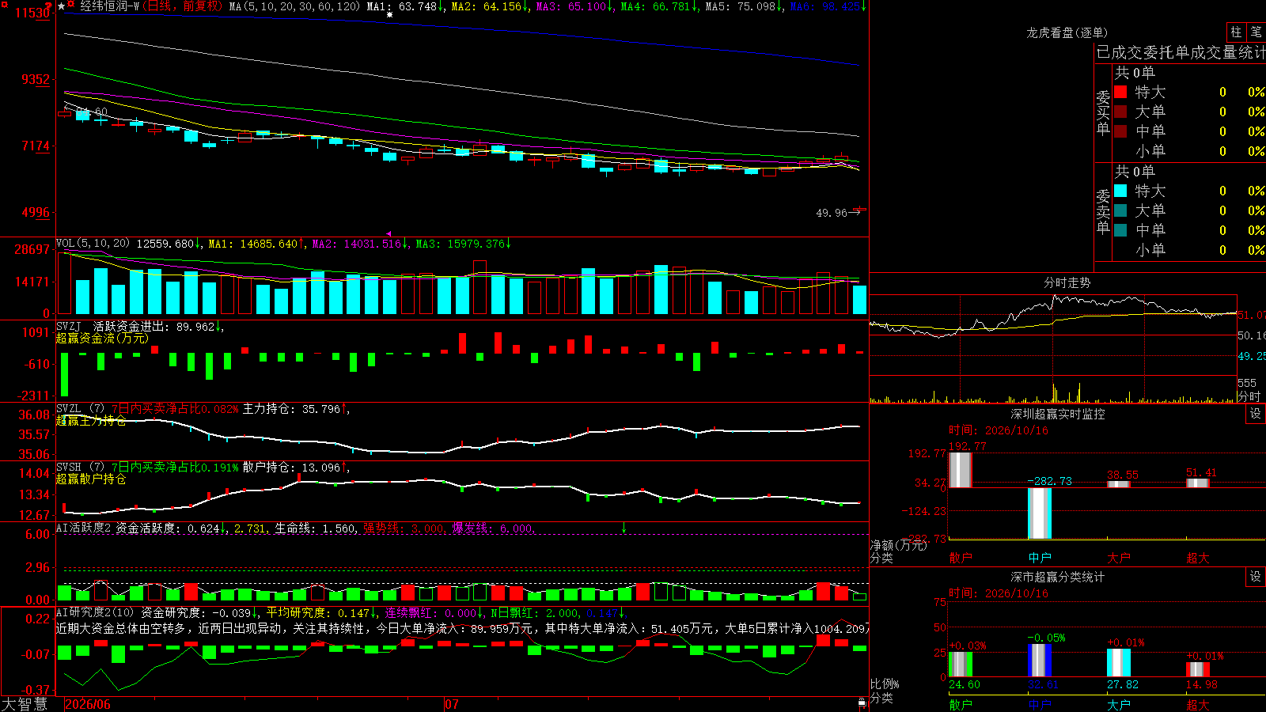The height and width of the screenshot is (712, 1266).
Task: Click the 分时走势 panel title
Action: pyautogui.click(x=1067, y=282)
